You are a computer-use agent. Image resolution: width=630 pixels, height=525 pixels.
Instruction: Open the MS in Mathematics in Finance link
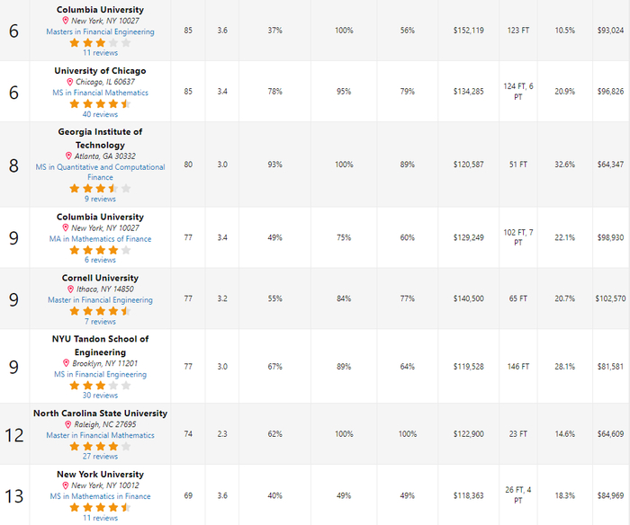[x=100, y=496]
